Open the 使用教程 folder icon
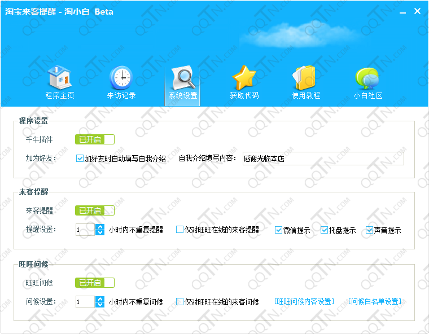This screenshot has width=429, height=334. 305,78
